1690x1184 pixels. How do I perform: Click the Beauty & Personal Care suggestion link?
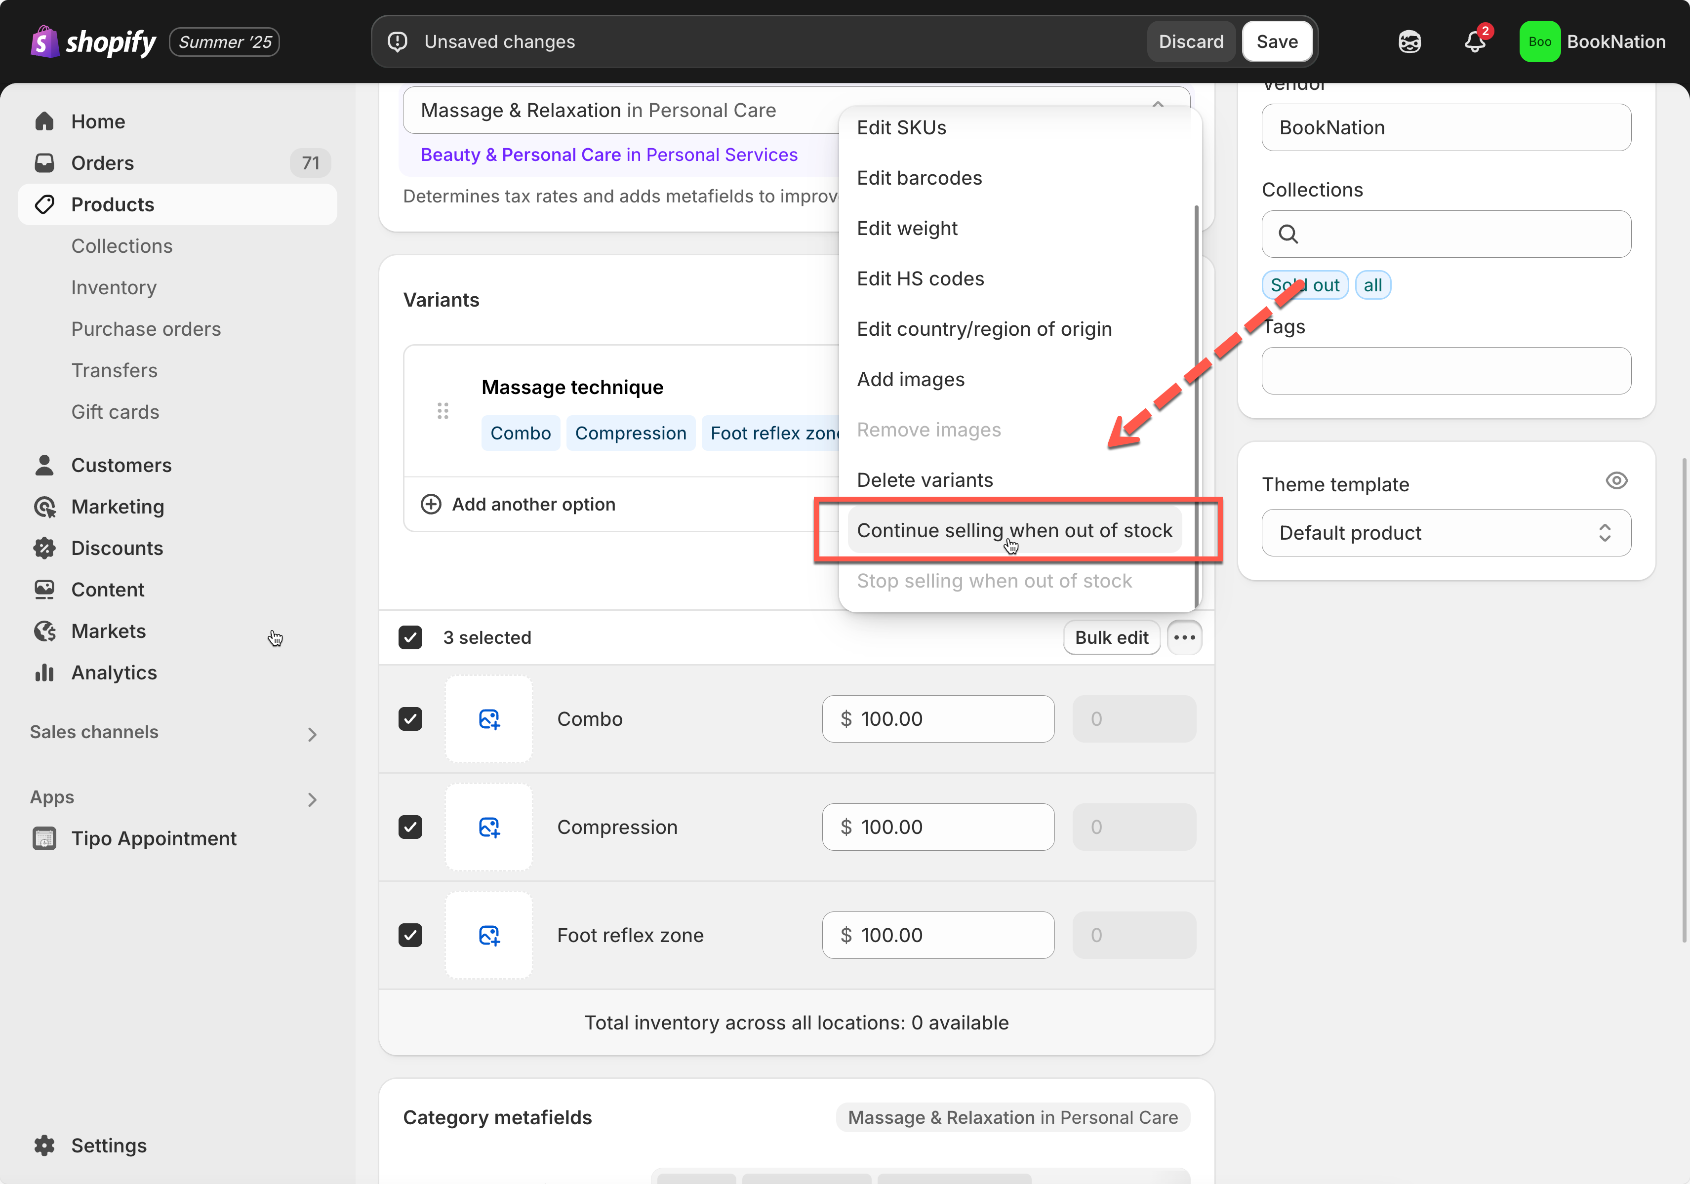point(609,155)
